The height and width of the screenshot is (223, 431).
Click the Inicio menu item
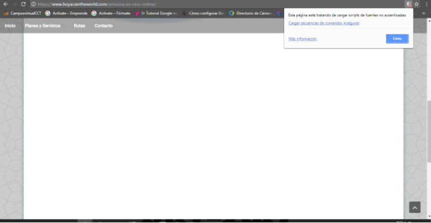pyautogui.click(x=10, y=25)
